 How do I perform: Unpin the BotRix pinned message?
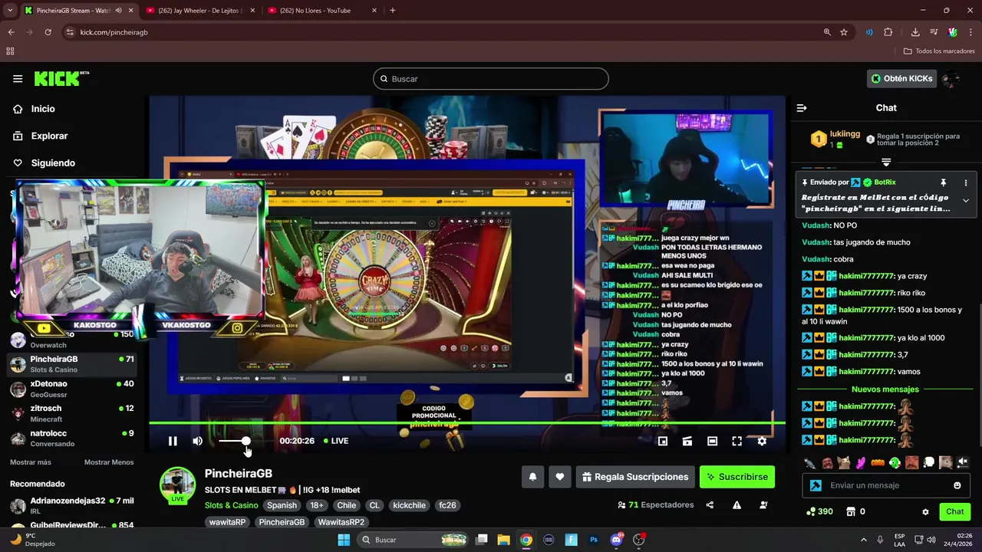944,182
